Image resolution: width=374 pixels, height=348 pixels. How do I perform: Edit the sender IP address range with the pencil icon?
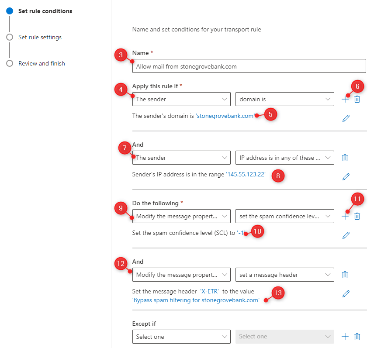(346, 176)
